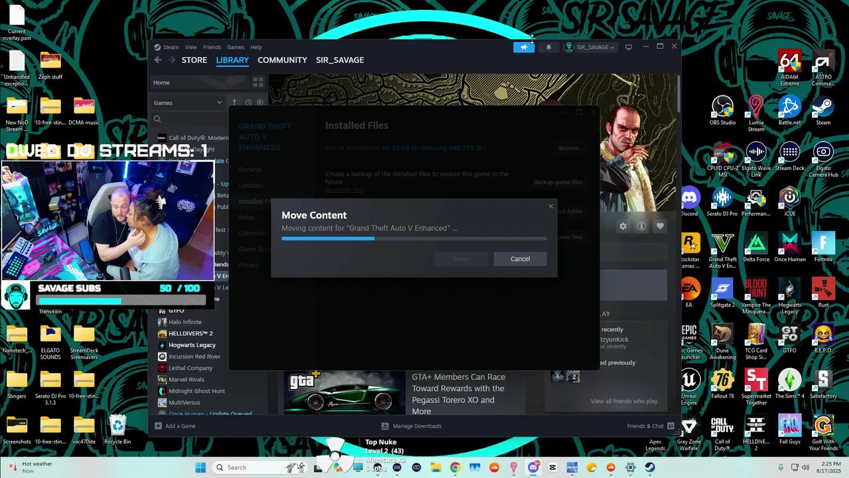Switch to the COMMUNITY tab
The image size is (849, 478).
tap(283, 60)
